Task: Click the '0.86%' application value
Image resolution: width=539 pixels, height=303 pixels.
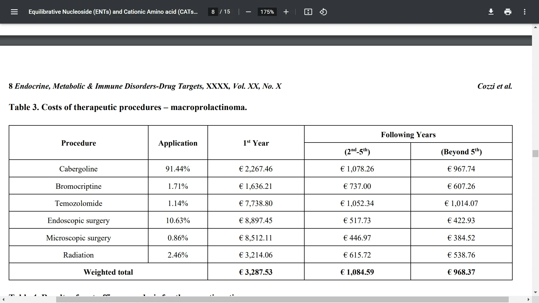Action: click(178, 238)
